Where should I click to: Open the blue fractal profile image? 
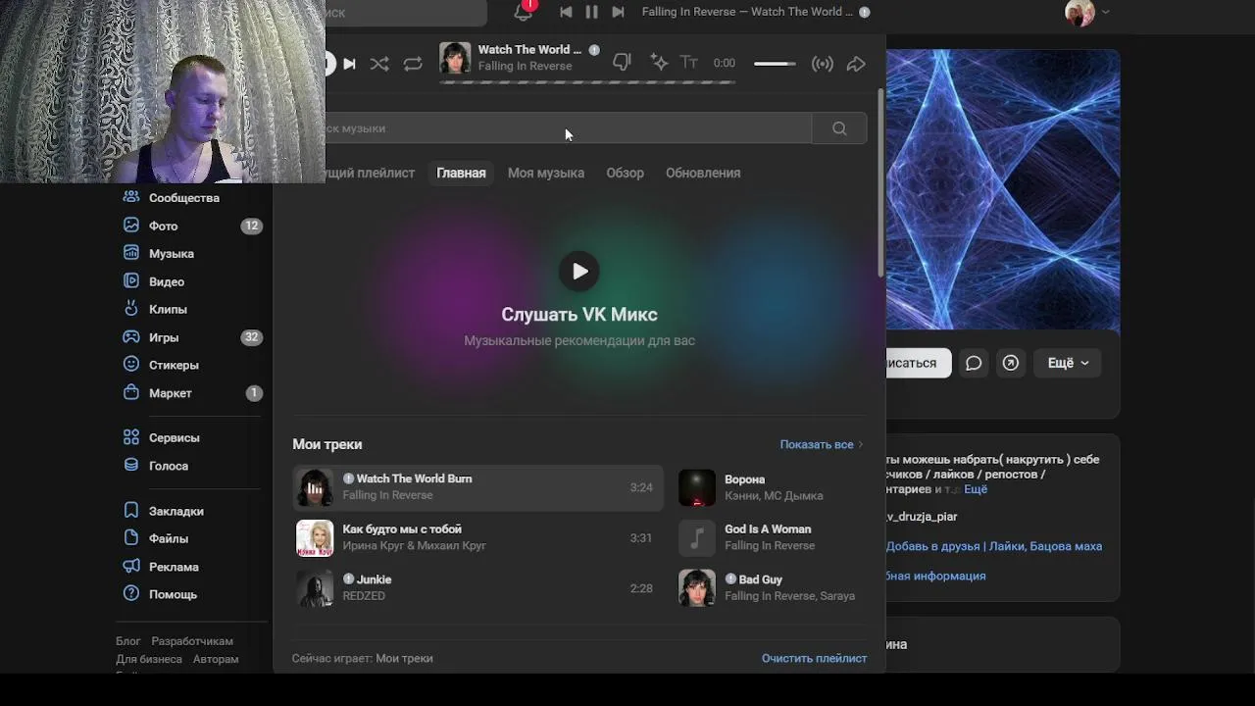(x=1003, y=190)
